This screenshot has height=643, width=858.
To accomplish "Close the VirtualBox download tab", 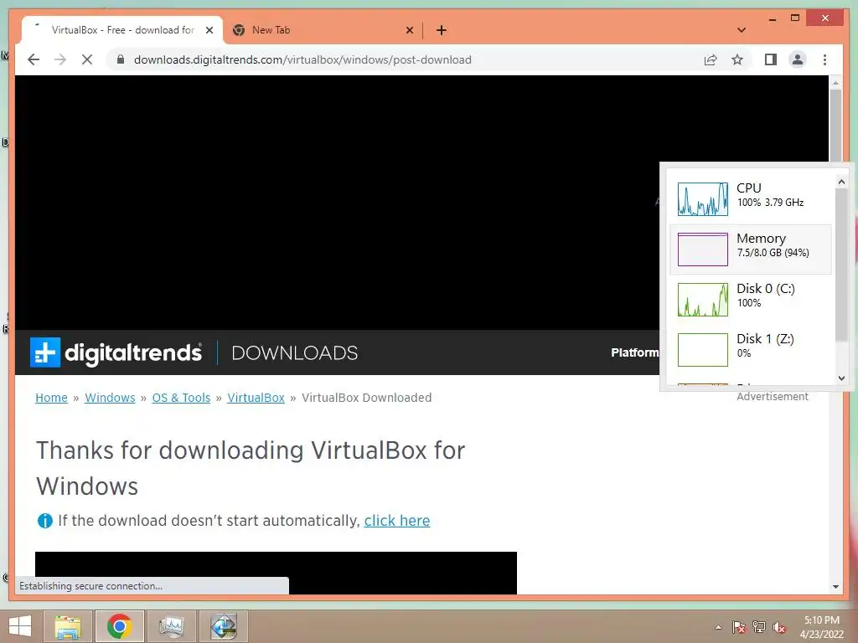I will pos(209,30).
